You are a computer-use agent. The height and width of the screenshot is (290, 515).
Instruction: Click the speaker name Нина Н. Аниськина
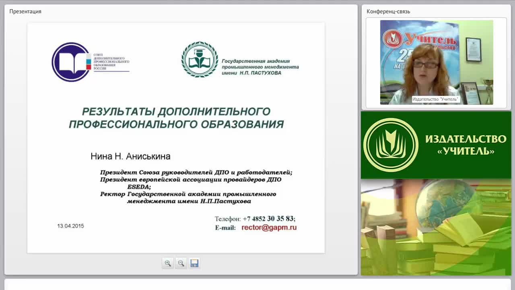130,156
